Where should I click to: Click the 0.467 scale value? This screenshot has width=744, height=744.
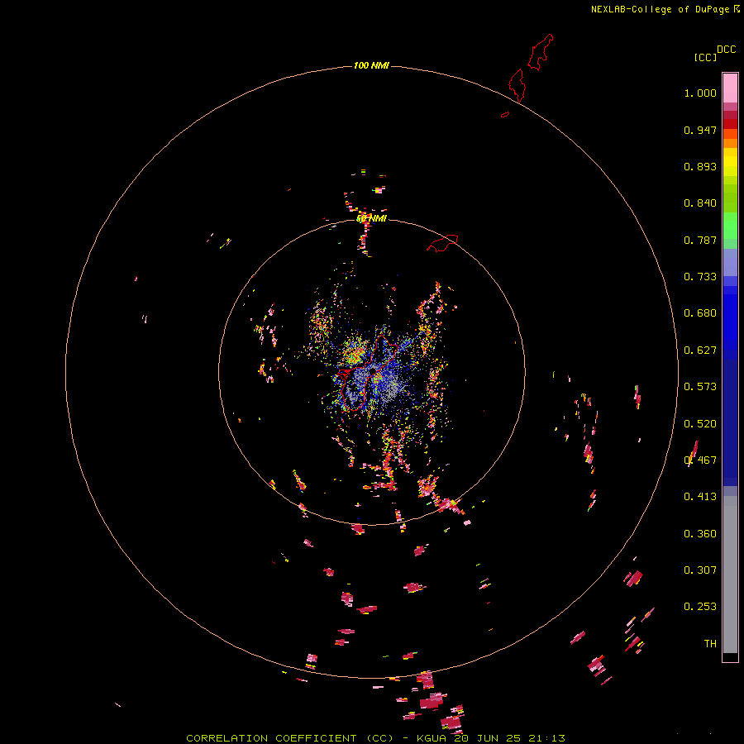point(700,460)
